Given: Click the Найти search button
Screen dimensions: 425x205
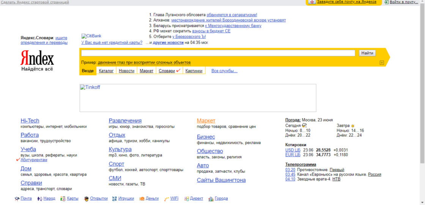Looking at the screenshot, I should coord(367,53).
